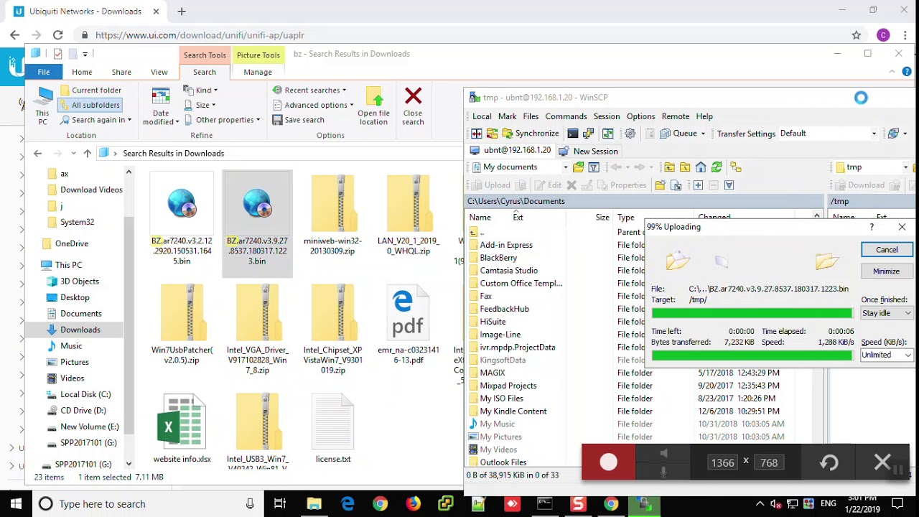Toggle the directory tree icon in WinSCP
The height and width of the screenshot is (517, 919).
(735, 167)
